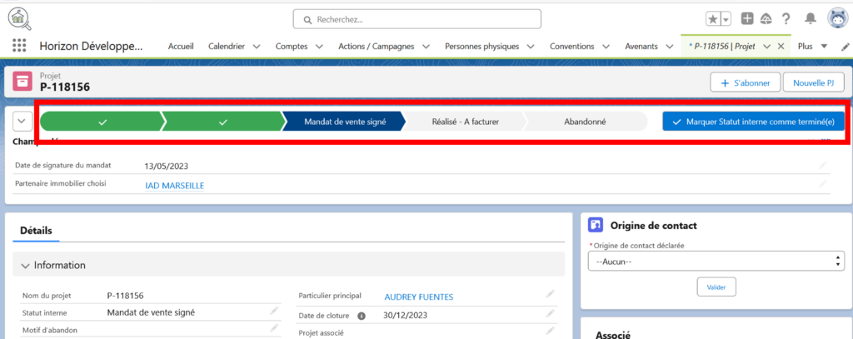This screenshot has width=853, height=339.
Task: Open the IAD MARSEILLE partner link
Action: click(x=174, y=186)
